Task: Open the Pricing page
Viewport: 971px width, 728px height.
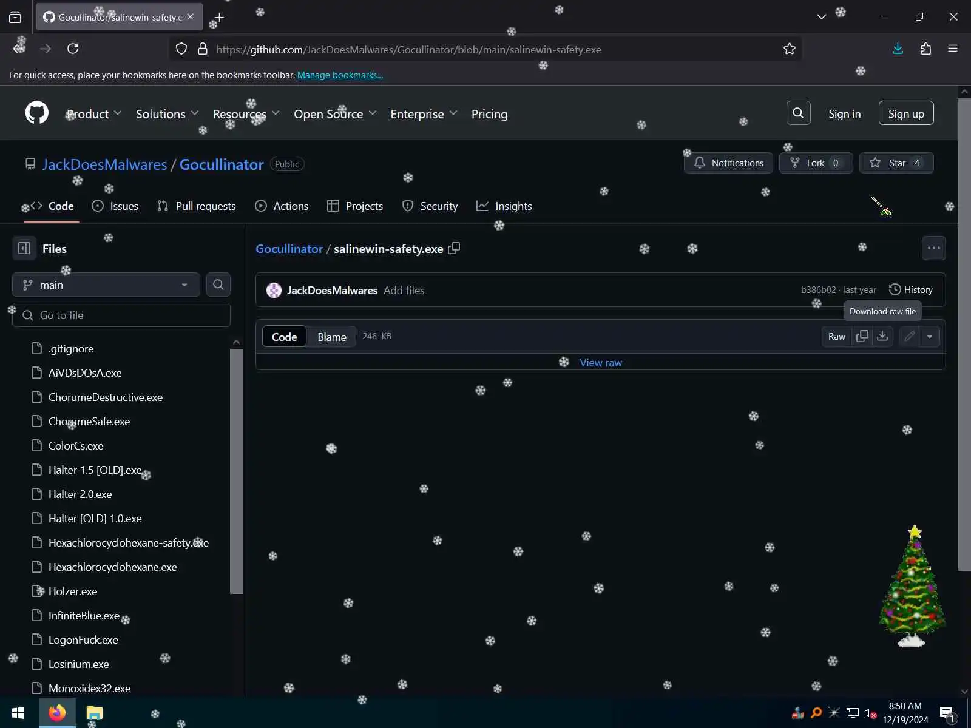Action: click(x=489, y=113)
